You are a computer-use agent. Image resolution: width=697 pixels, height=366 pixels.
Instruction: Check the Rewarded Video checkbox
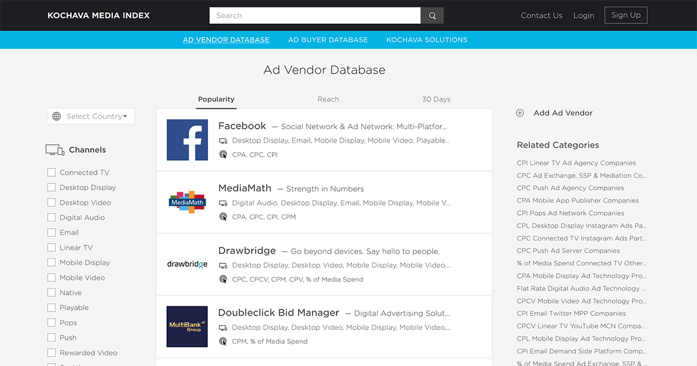(x=52, y=353)
